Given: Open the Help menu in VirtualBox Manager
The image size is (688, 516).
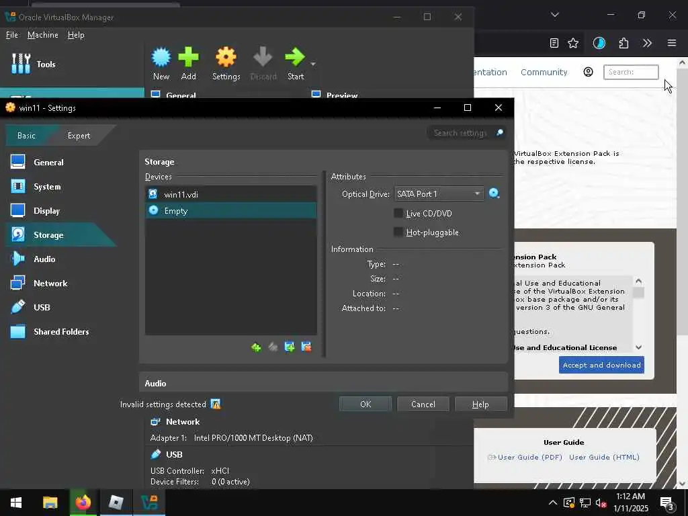Looking at the screenshot, I should (76, 35).
